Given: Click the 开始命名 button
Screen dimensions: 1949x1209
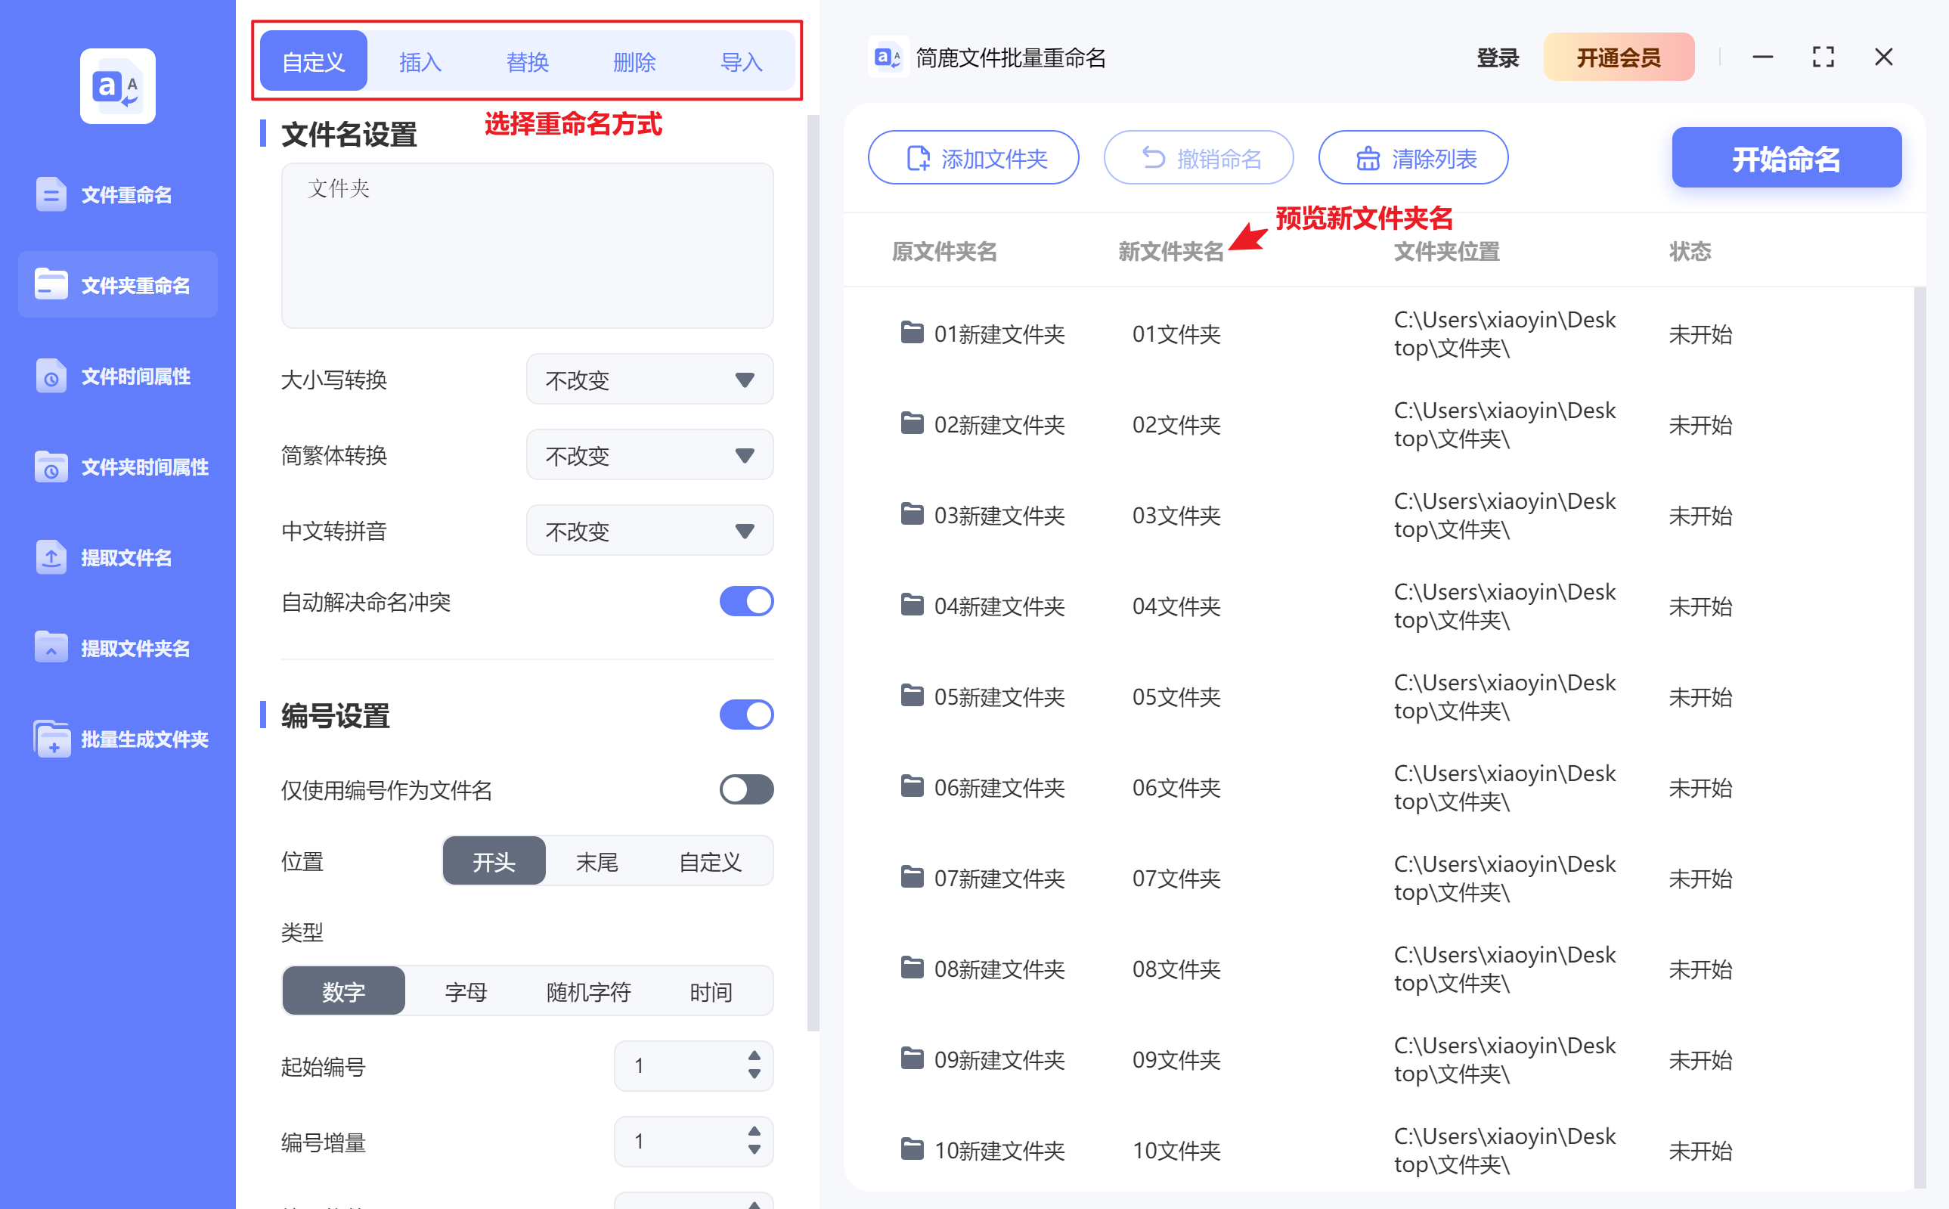Looking at the screenshot, I should click(1786, 157).
